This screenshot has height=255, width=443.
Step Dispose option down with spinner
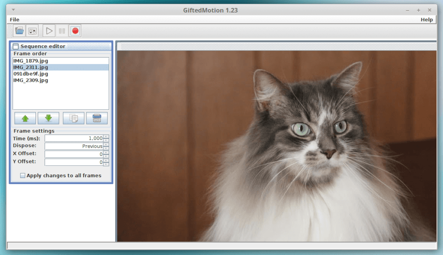[x=106, y=148]
